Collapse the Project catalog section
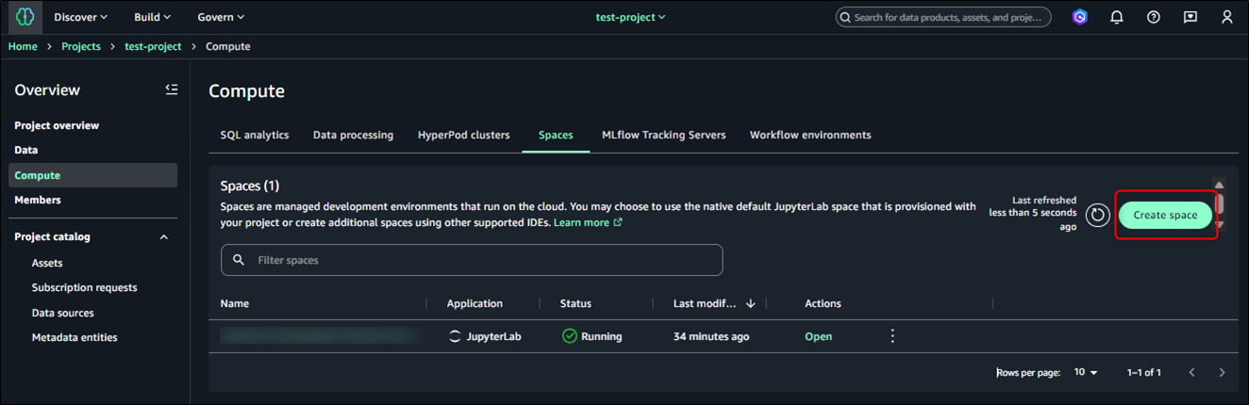The height and width of the screenshot is (405, 1249). pyautogui.click(x=164, y=237)
